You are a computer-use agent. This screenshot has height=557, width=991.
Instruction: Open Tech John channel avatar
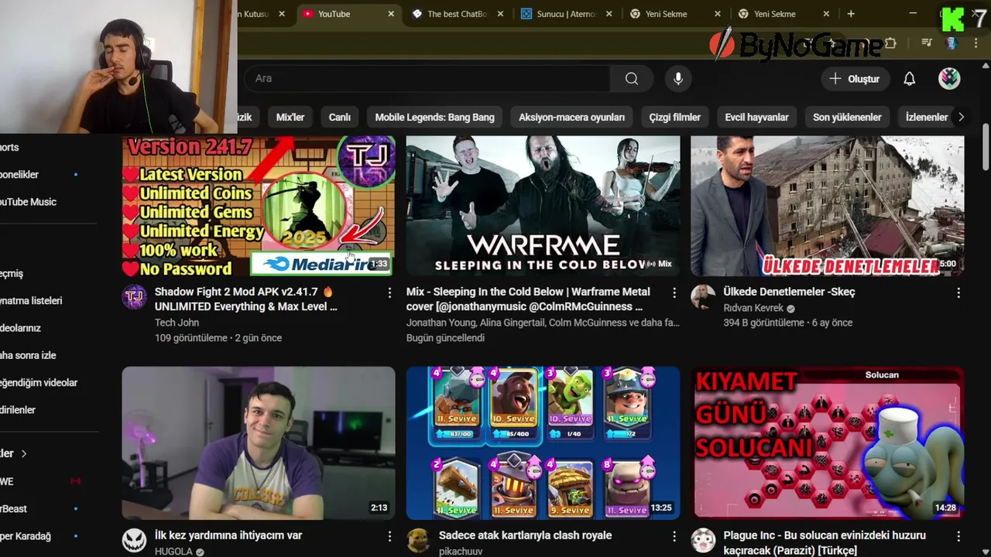(135, 297)
